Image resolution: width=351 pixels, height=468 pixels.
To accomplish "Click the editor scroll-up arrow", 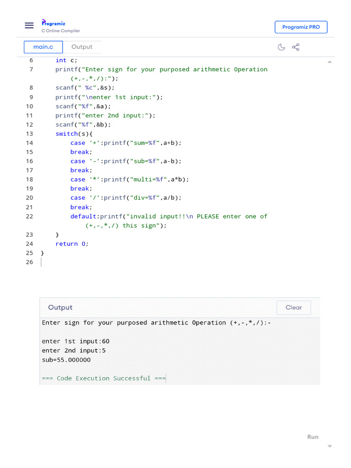I will [330, 62].
